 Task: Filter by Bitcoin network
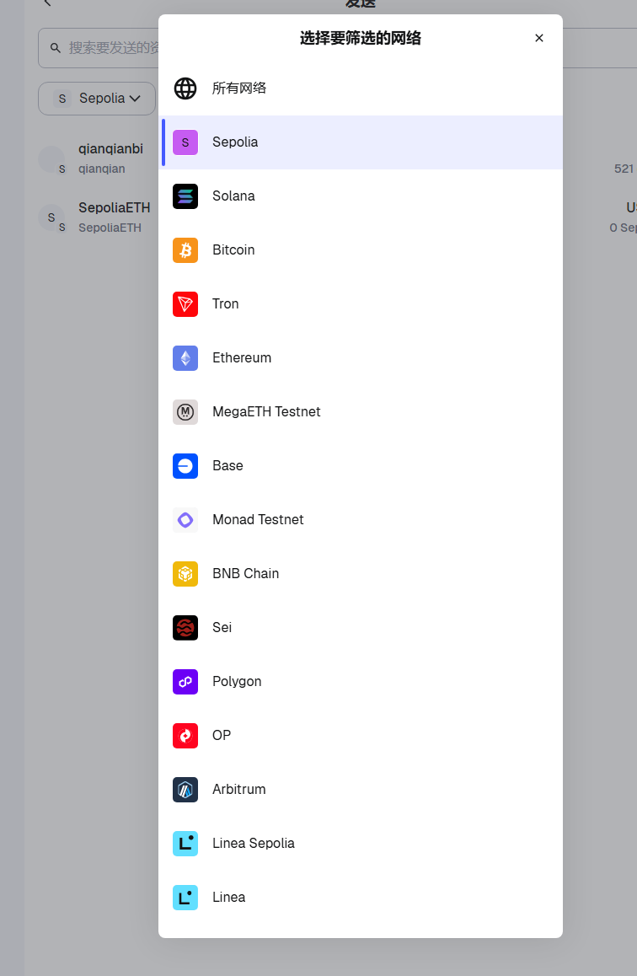click(361, 250)
